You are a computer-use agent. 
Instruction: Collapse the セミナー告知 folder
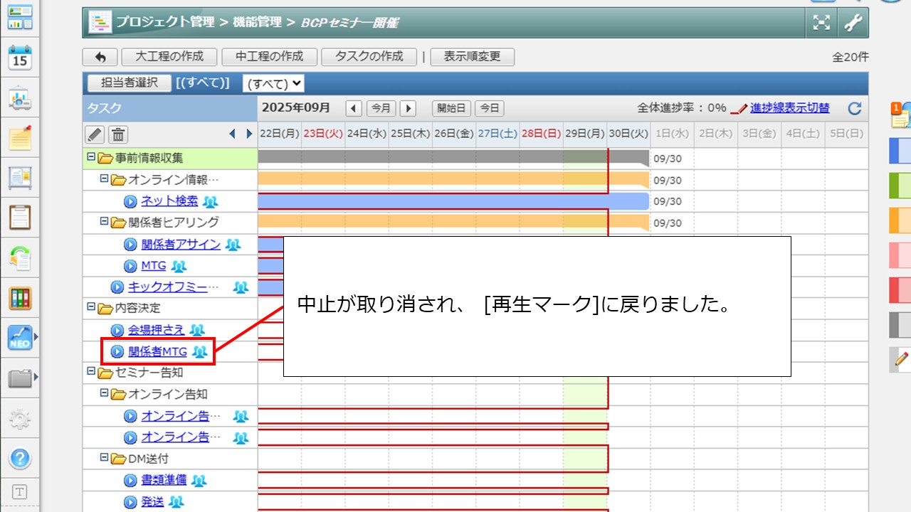[90, 372]
